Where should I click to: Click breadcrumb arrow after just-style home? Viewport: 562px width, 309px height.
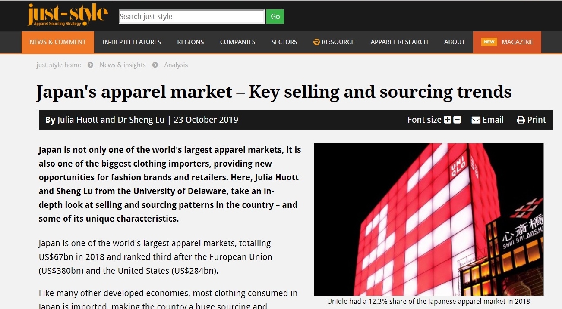(90, 65)
